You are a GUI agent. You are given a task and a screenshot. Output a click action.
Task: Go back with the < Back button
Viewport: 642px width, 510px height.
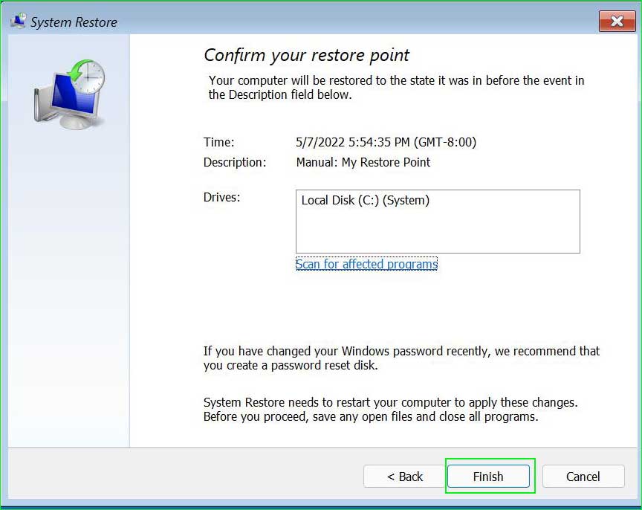[404, 476]
